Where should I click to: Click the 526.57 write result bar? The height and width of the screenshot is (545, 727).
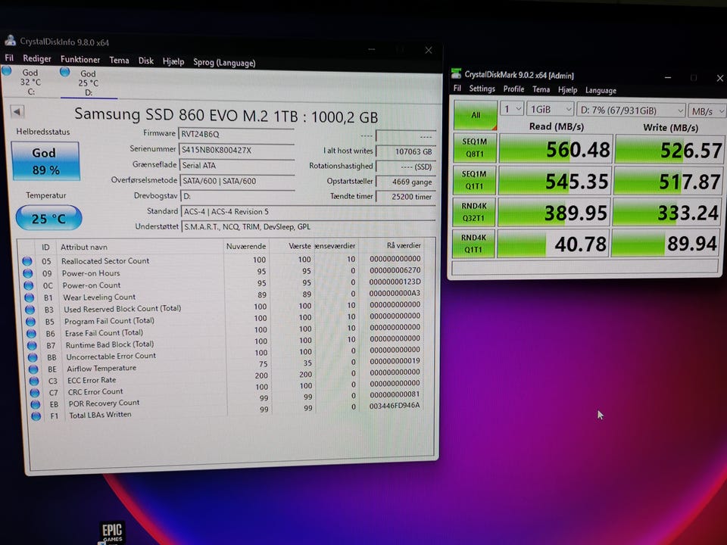[669, 150]
